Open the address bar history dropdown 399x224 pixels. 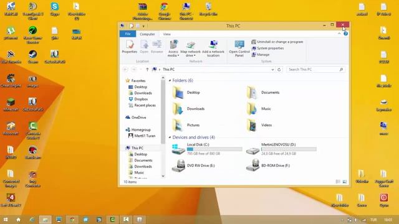point(272,69)
